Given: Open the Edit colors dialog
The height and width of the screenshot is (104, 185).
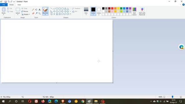Looking at the screenshot, I should (134, 12).
